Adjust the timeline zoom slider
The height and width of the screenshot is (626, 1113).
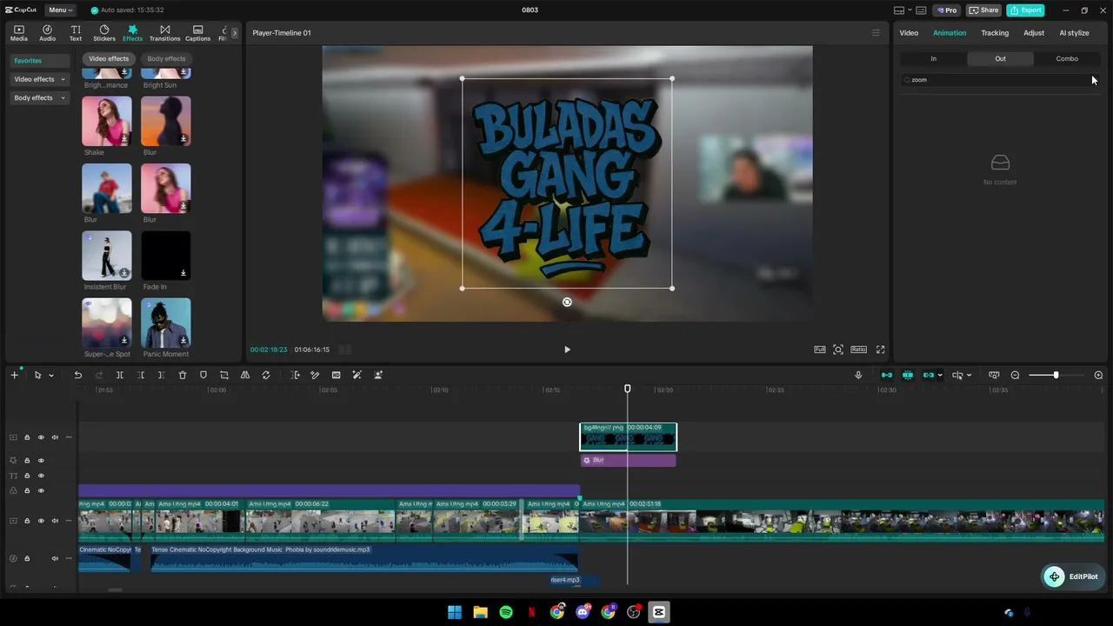click(1056, 376)
